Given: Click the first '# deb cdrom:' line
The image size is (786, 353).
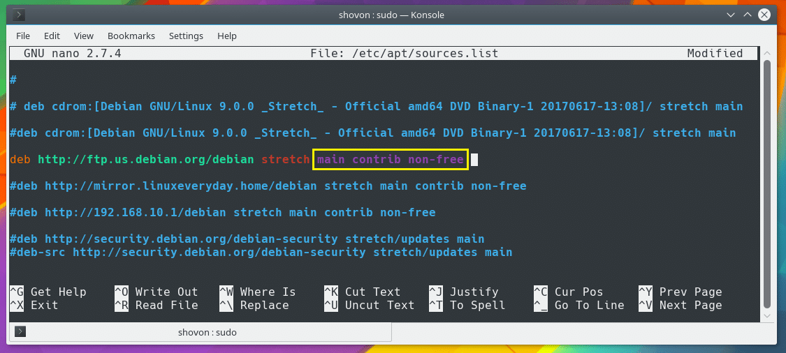Looking at the screenshot, I should (376, 107).
